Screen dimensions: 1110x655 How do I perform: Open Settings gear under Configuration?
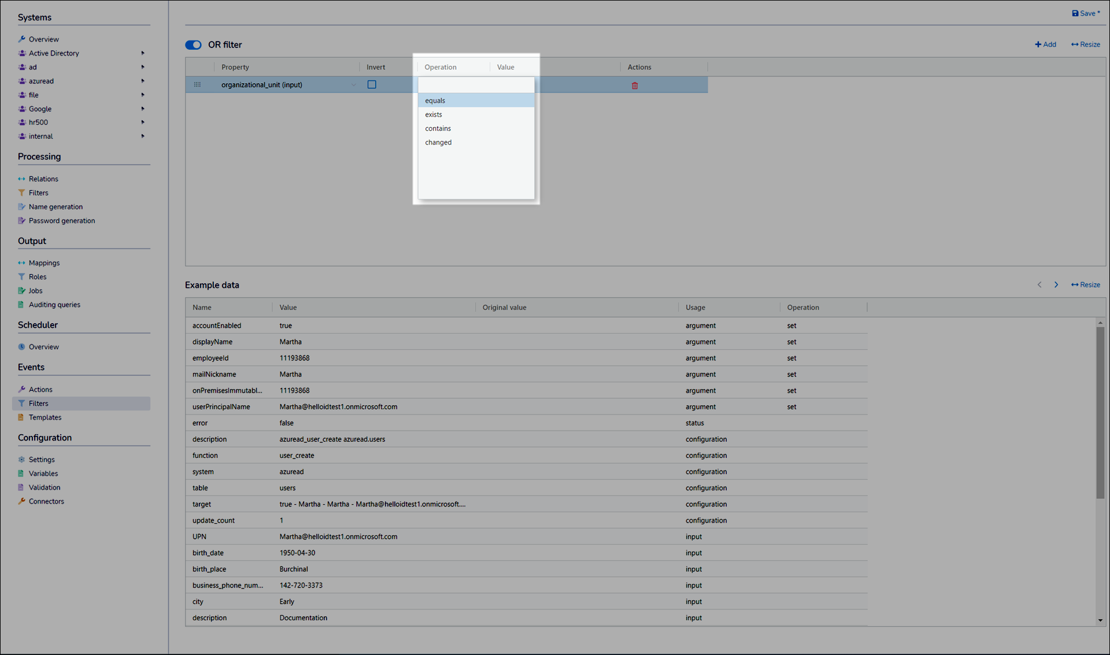[x=21, y=460]
